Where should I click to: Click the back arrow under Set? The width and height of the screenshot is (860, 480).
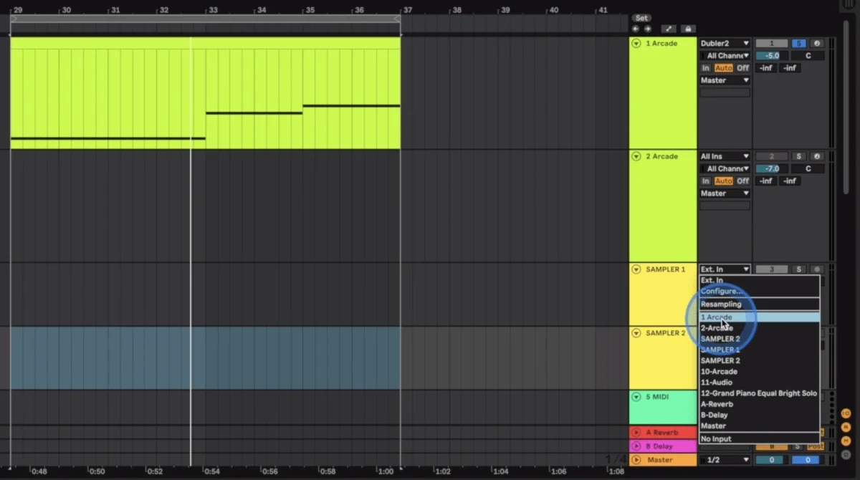(x=635, y=29)
